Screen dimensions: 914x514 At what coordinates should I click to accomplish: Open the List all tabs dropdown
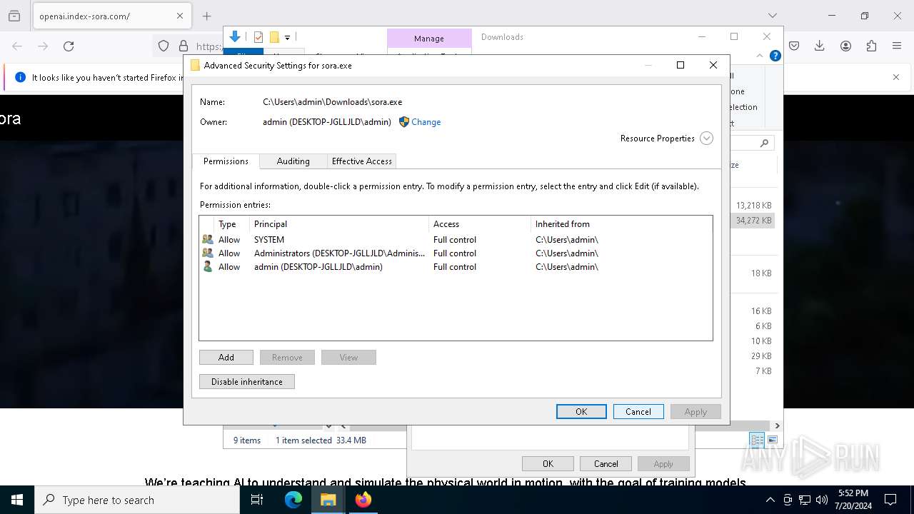click(x=772, y=16)
